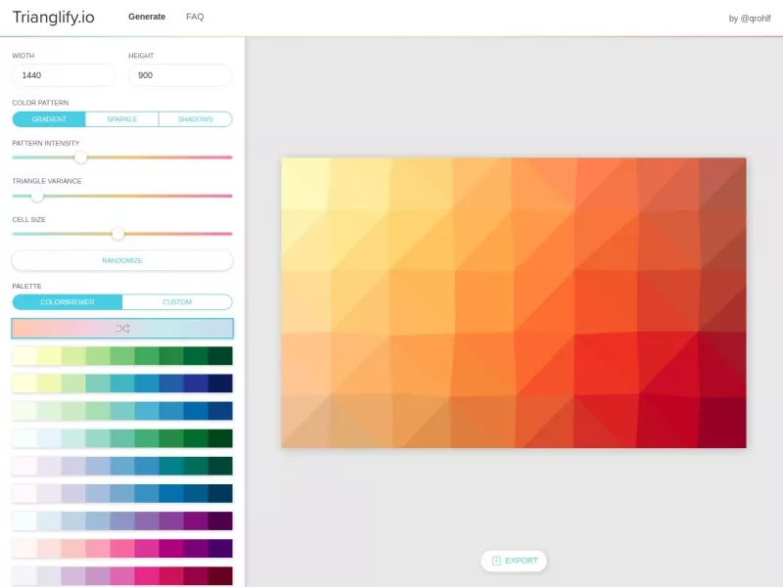
Task: Open the FAQ page
Action: pos(195,17)
